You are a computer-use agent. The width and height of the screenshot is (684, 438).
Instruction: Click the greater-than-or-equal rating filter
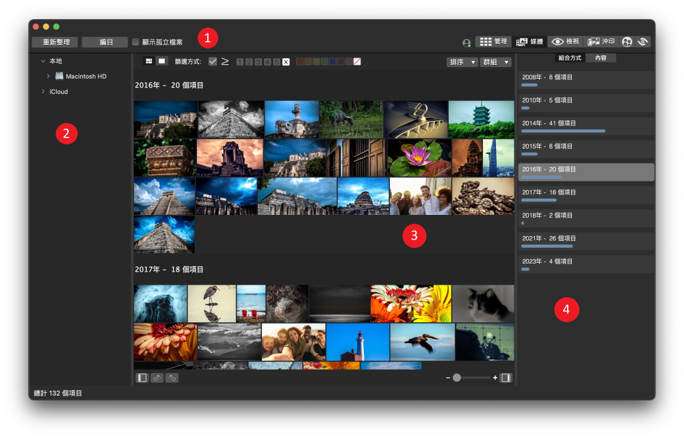click(225, 62)
